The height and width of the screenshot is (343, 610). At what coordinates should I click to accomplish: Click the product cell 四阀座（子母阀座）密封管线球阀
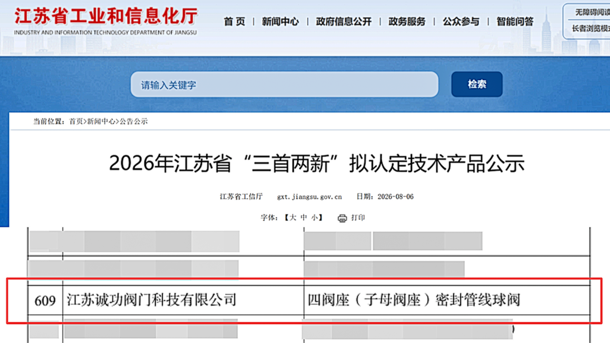[447, 300]
